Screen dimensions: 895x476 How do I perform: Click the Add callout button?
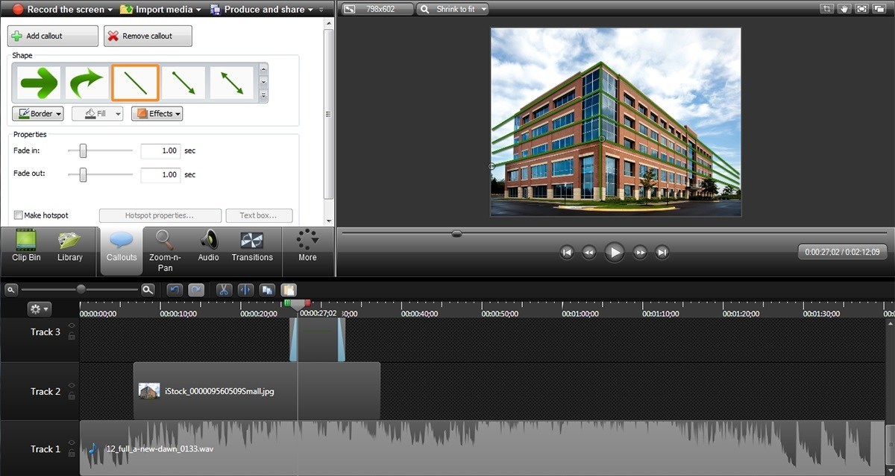click(x=52, y=35)
